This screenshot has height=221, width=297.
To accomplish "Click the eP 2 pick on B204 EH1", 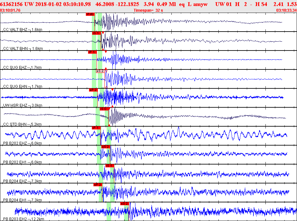I will click(98, 185).
